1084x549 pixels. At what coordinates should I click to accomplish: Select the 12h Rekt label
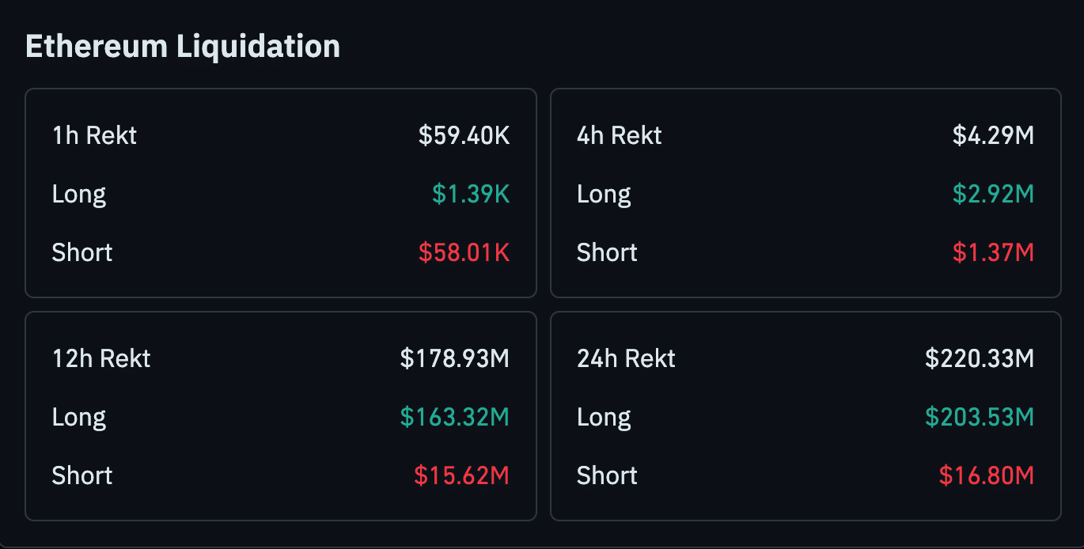click(101, 358)
